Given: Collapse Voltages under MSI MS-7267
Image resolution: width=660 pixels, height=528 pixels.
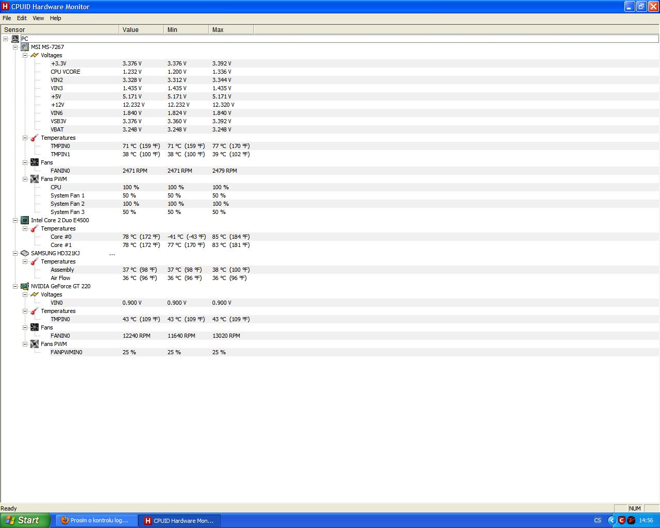Looking at the screenshot, I should point(25,55).
